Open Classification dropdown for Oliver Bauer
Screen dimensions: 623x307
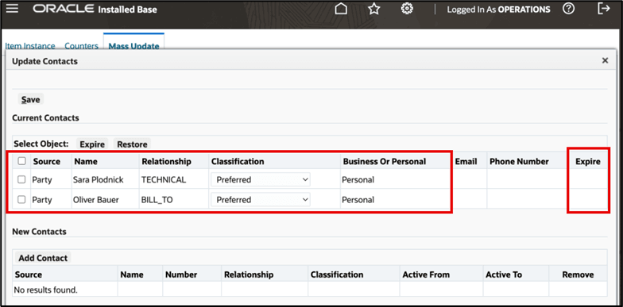click(261, 200)
